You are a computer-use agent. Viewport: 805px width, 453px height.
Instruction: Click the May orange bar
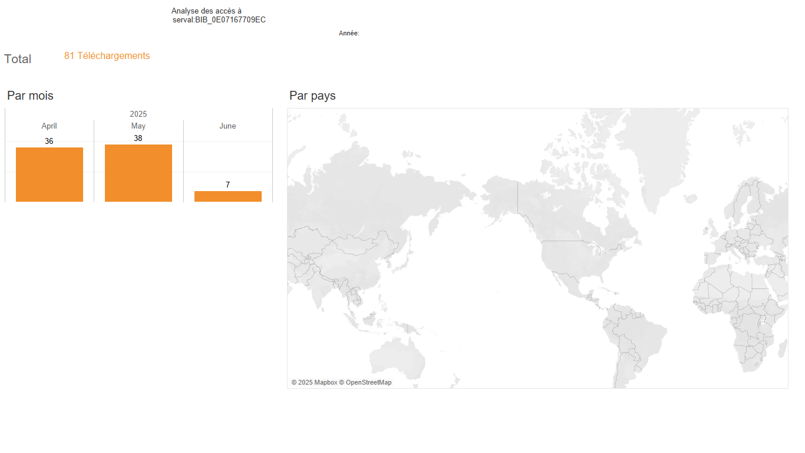138,173
